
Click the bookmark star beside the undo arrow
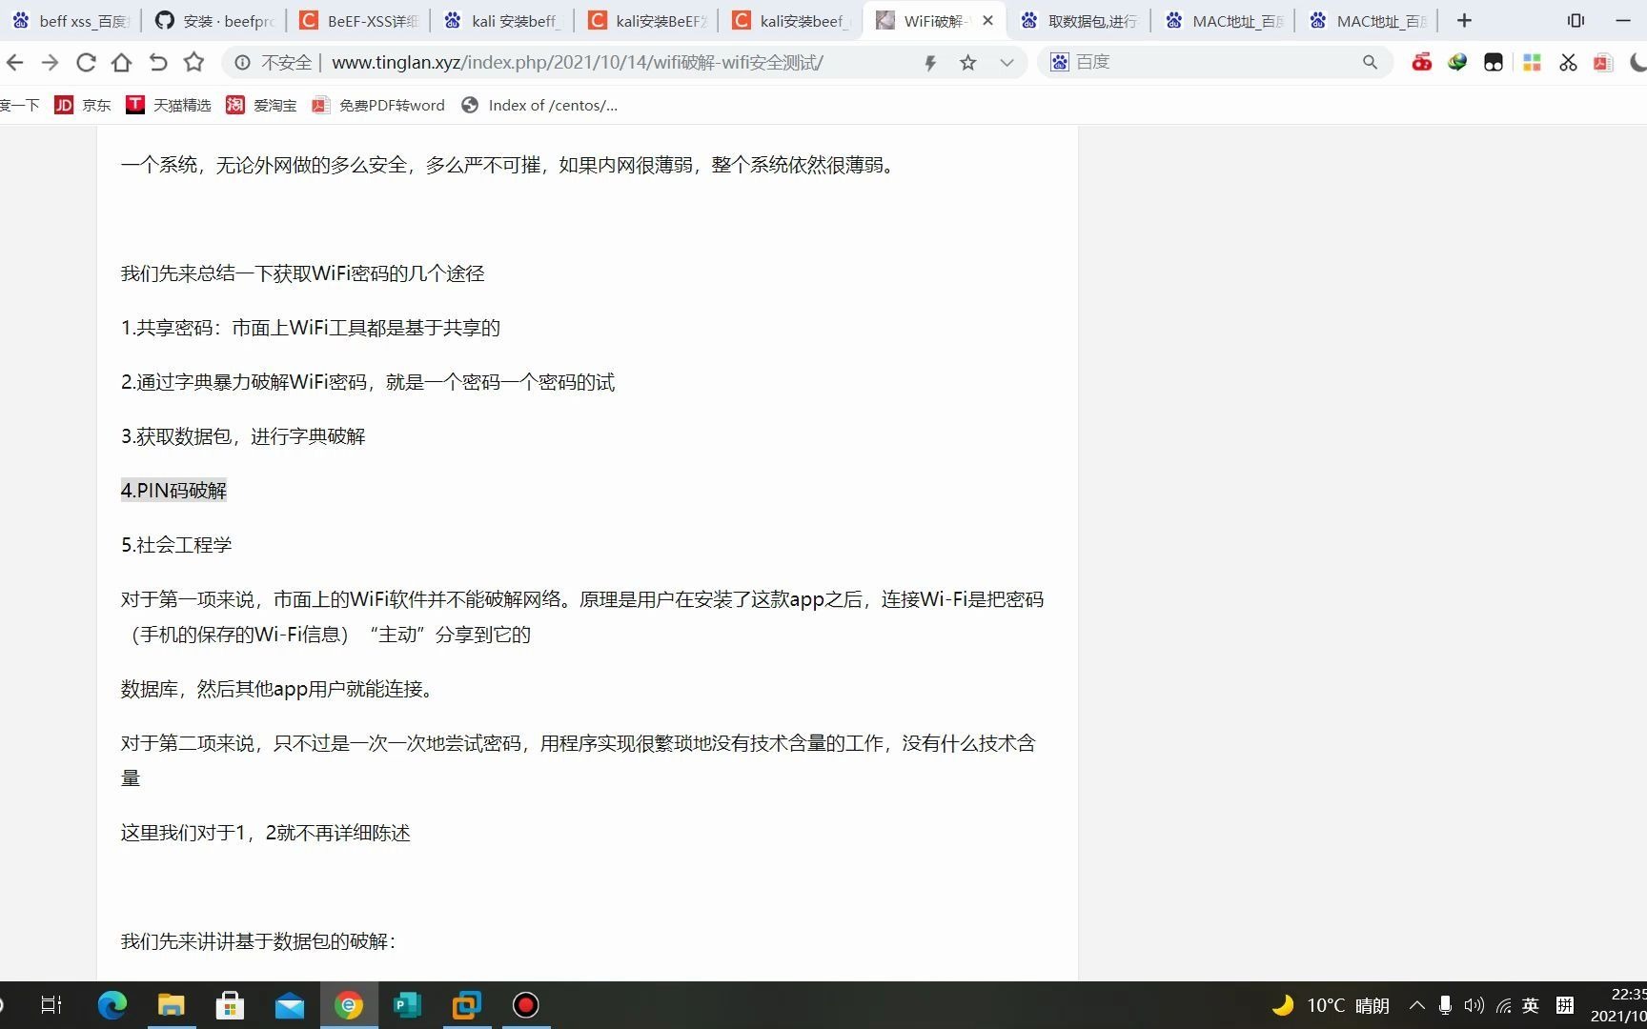[x=194, y=63]
